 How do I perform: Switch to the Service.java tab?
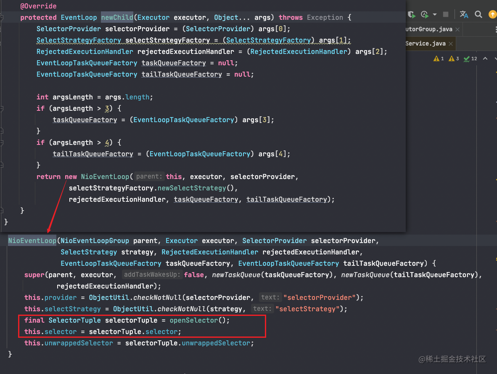[x=426, y=43]
